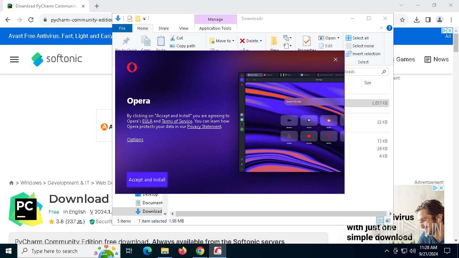
Task: Click the Windows Start button
Action: [x=9, y=251]
